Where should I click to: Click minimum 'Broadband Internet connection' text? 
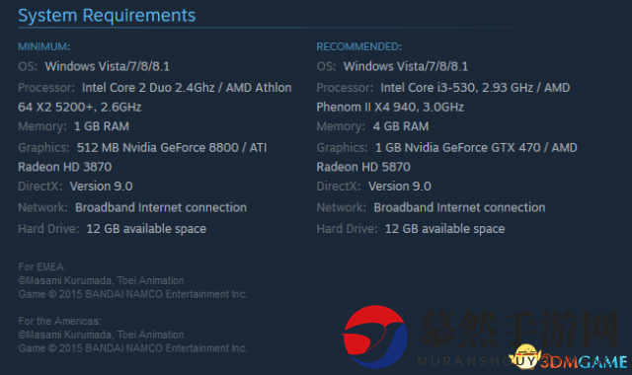point(161,208)
